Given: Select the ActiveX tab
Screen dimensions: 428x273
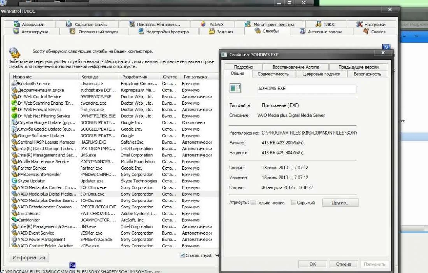Looking at the screenshot, I should pyautogui.click(x=212, y=24).
